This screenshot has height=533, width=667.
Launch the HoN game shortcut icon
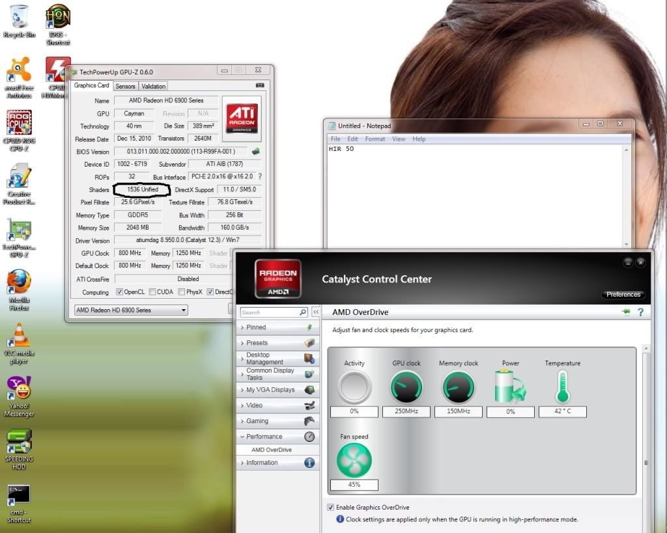[58, 24]
